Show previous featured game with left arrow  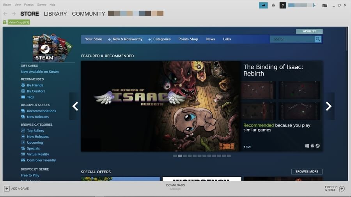pos(75,106)
